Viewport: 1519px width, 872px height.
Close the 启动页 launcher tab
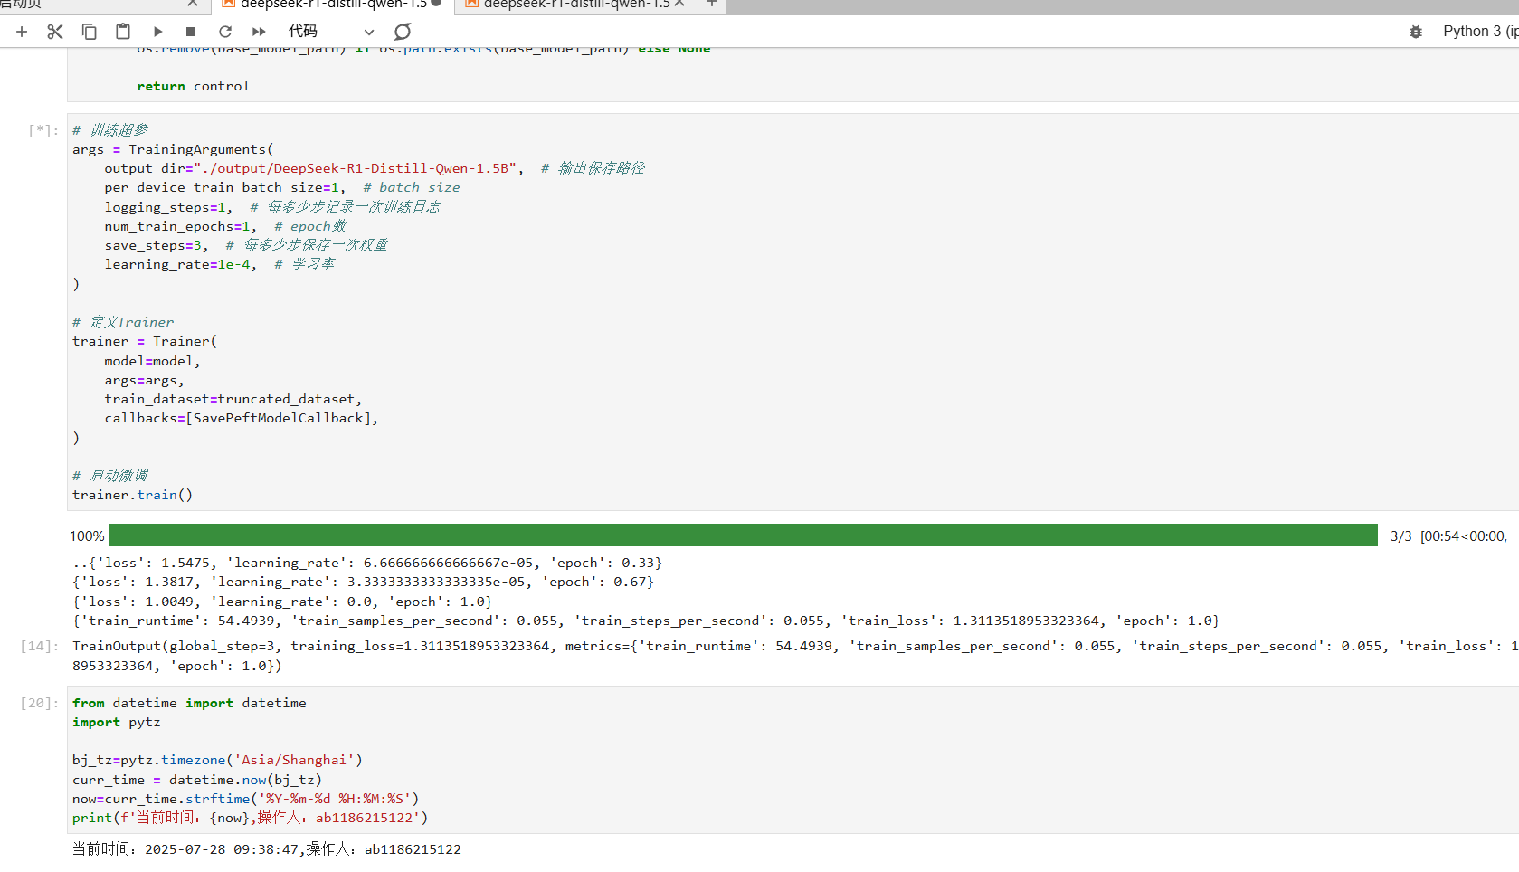click(193, 5)
